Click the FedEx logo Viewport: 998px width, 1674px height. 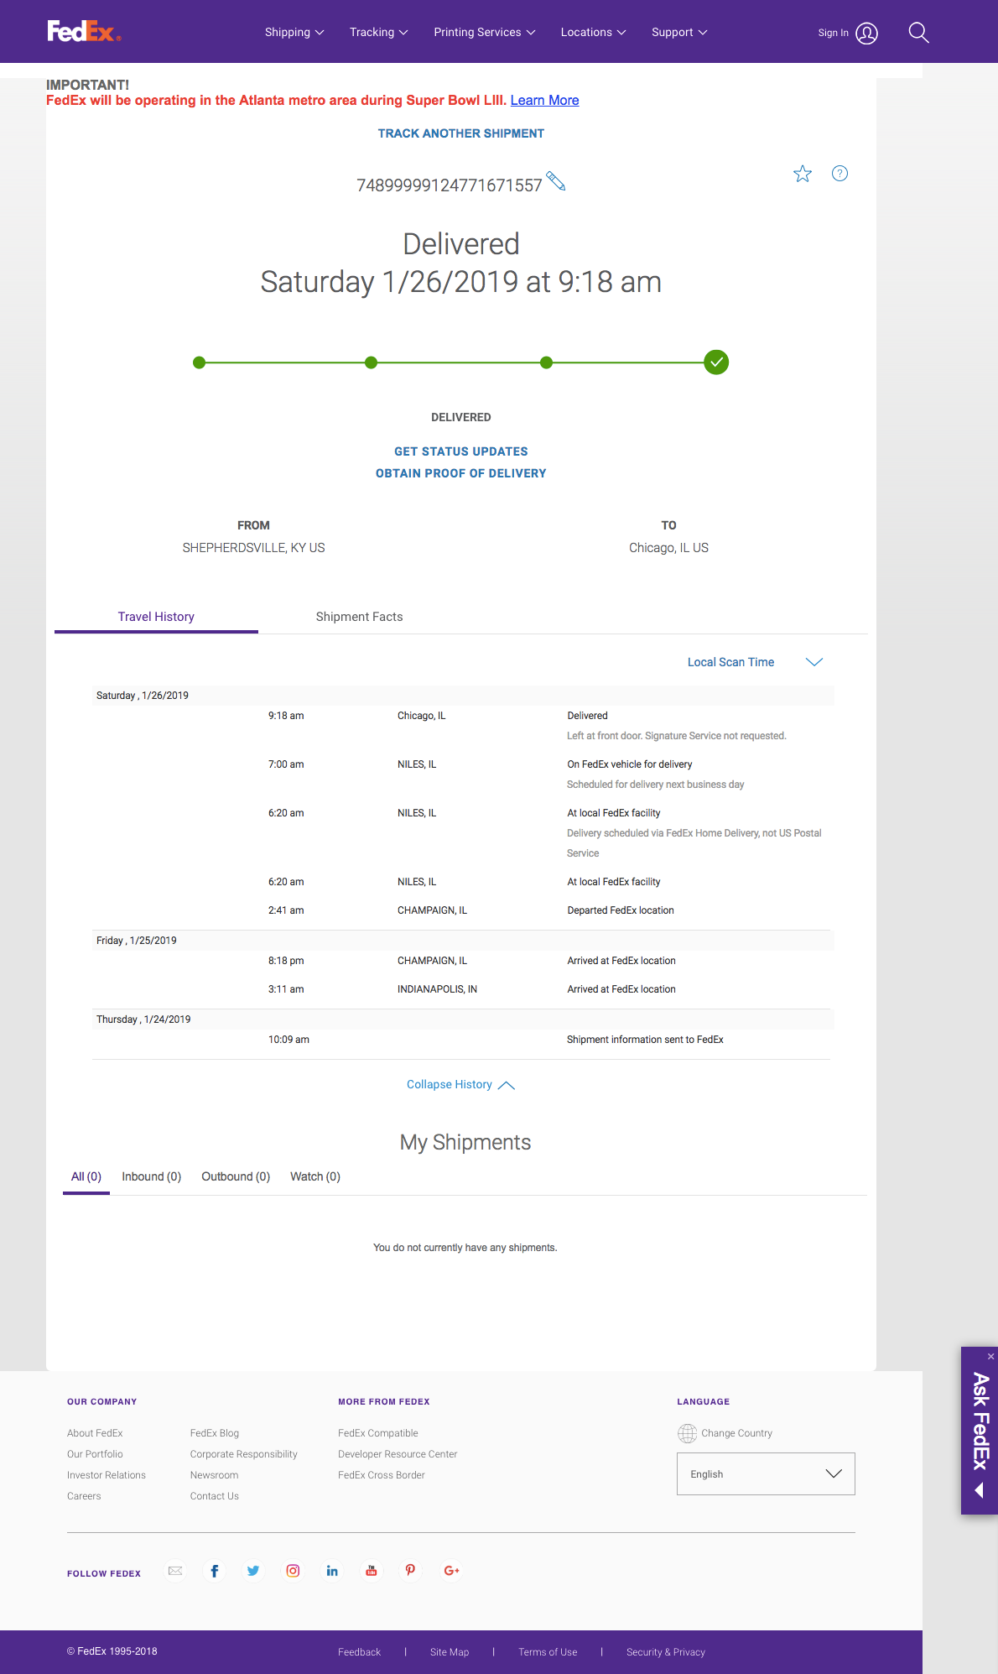(84, 32)
